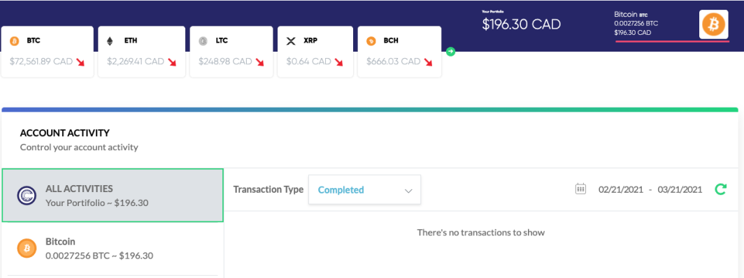Screen dimensions: 744x278
Task: Click the BTC coin icon in ticker
Action: coord(15,41)
